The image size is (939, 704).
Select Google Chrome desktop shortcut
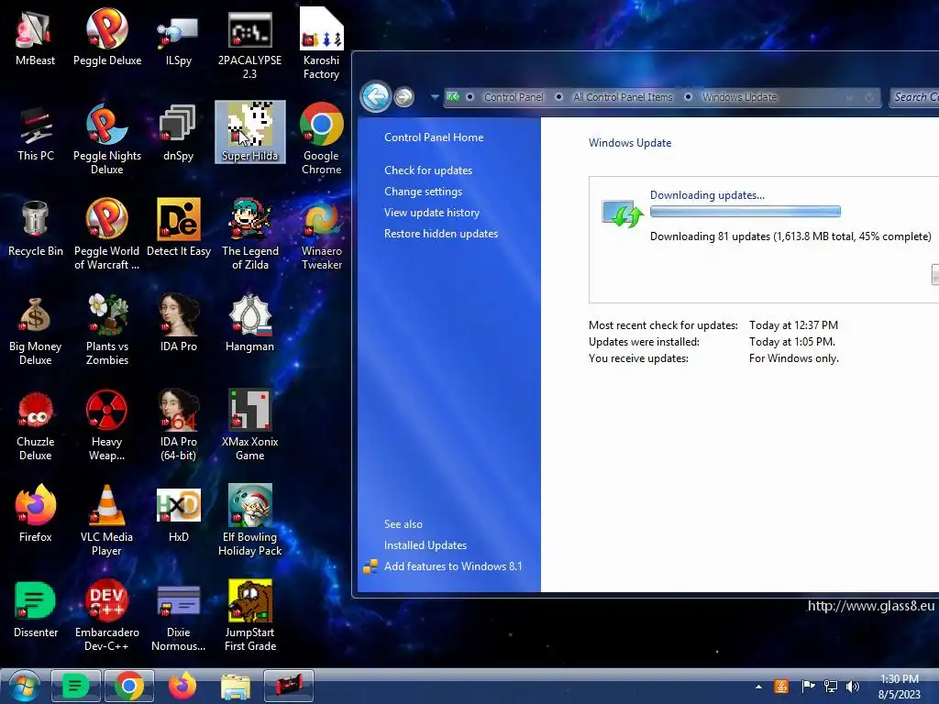tap(322, 139)
